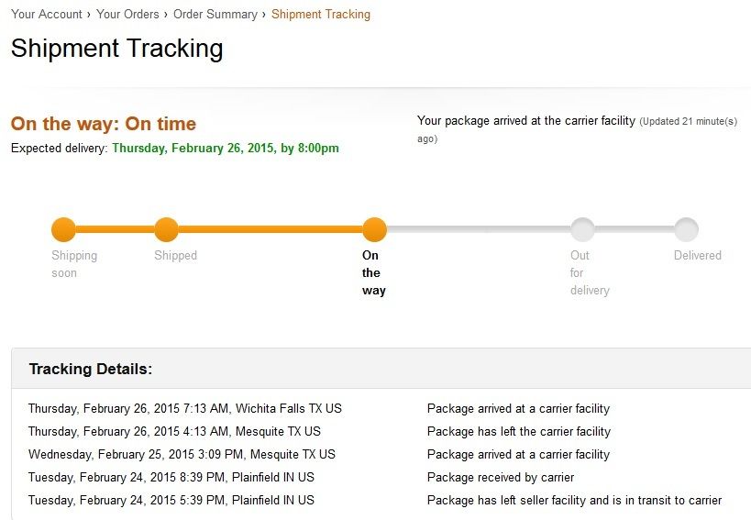Click the orange progress bar segment

click(x=271, y=229)
